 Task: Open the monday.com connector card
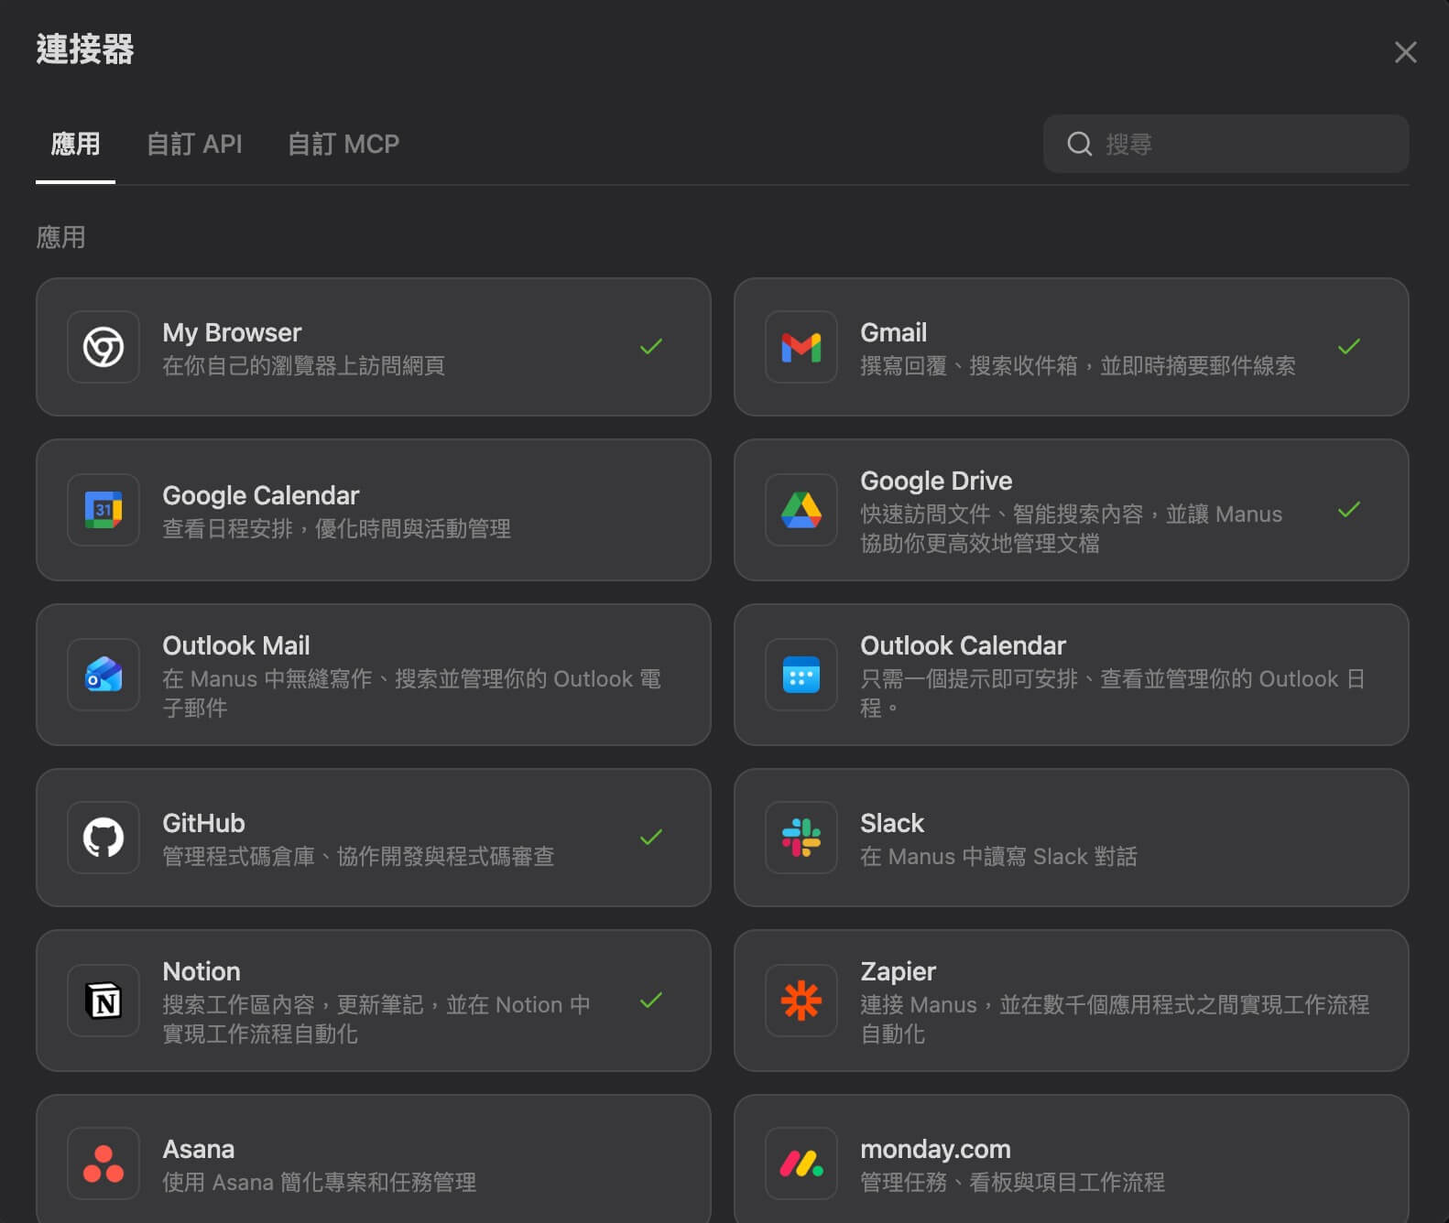tap(1071, 1161)
